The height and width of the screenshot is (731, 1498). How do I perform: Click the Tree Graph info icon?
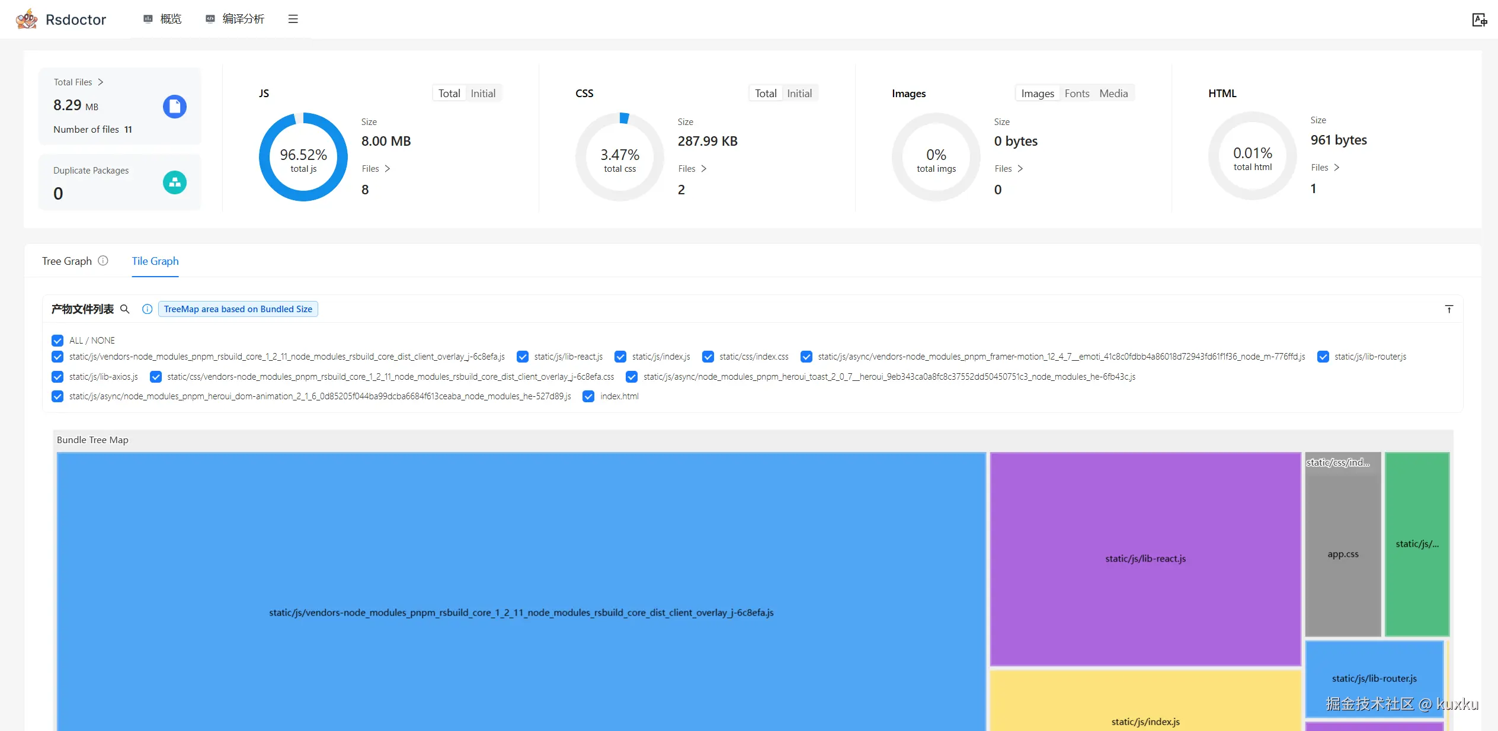pos(103,261)
